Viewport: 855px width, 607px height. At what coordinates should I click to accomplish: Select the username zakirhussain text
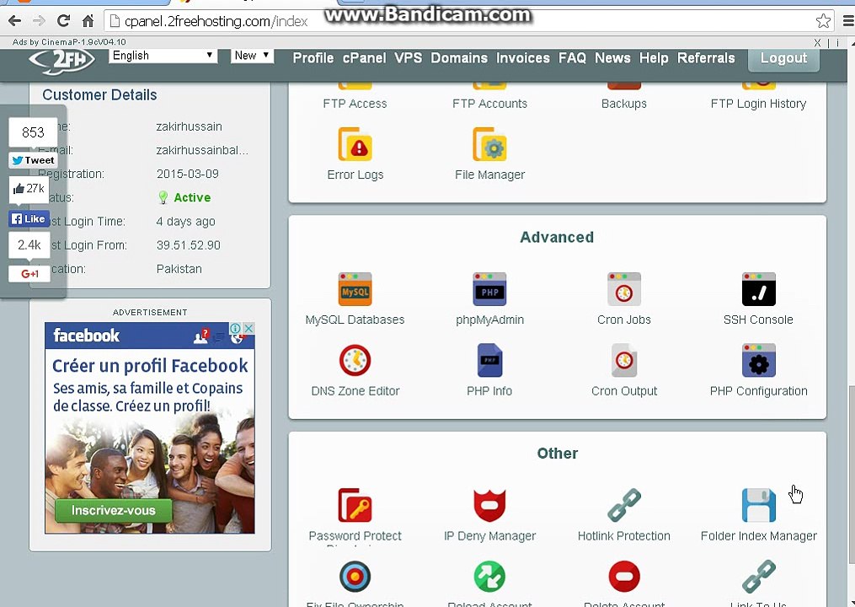coord(190,126)
